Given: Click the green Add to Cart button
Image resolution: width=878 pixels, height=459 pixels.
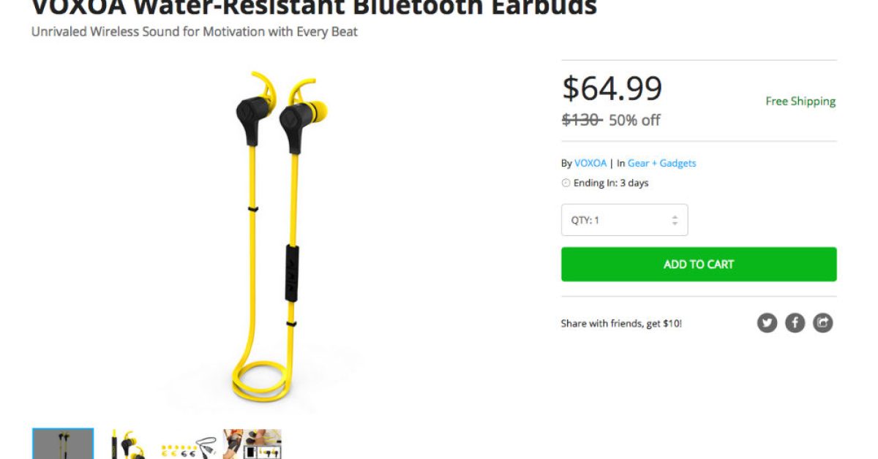Looking at the screenshot, I should point(699,264).
